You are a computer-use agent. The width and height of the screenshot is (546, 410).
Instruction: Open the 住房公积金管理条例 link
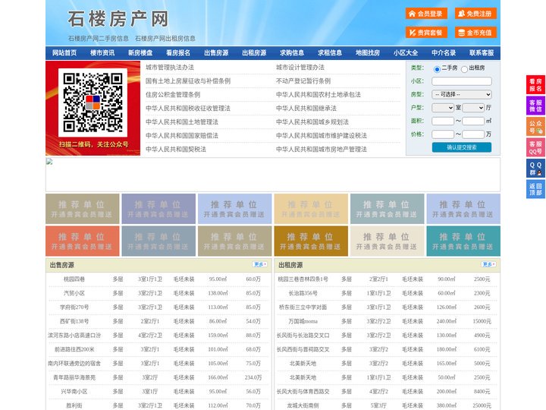pyautogui.click(x=173, y=94)
